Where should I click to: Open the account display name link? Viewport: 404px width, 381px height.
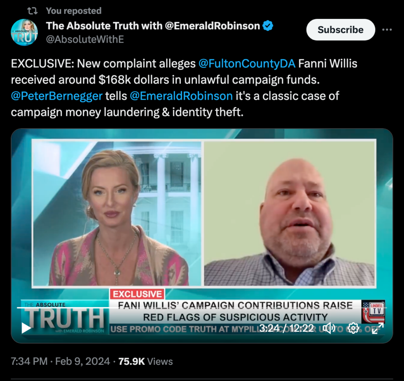(153, 26)
